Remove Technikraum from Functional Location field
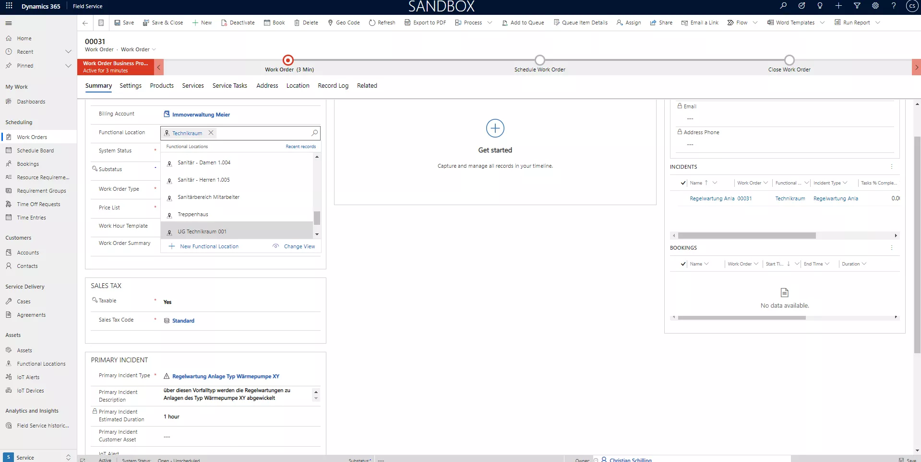Viewport: 921px width, 462px height. (211, 133)
